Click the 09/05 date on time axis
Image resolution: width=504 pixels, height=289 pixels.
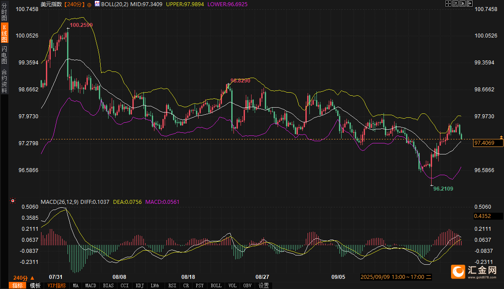pos(338,277)
